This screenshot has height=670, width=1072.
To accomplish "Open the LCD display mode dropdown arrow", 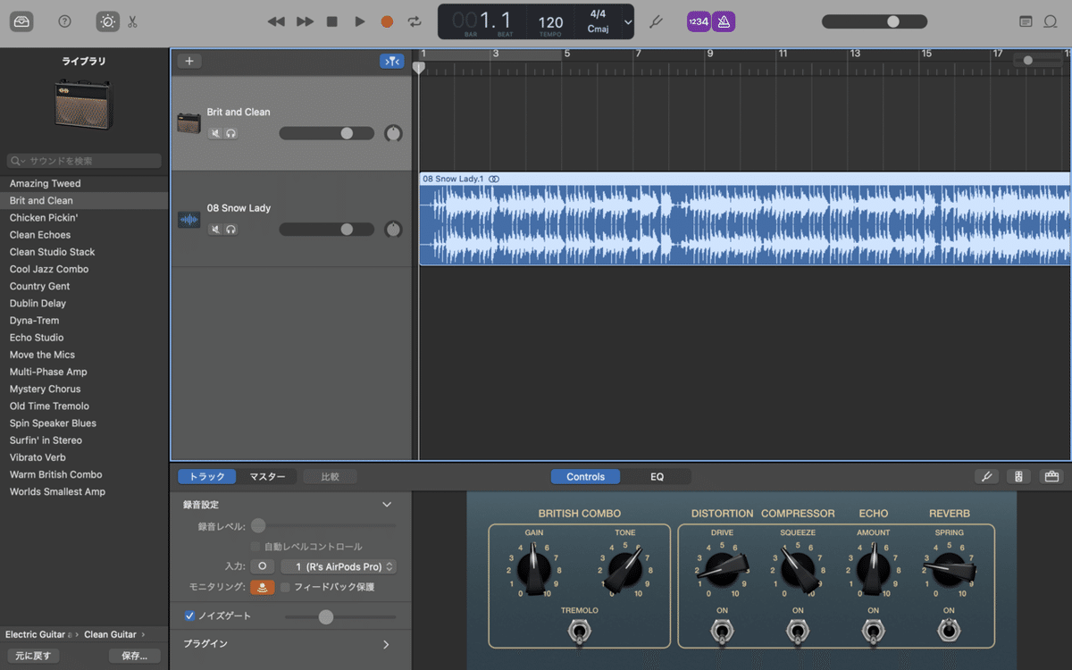I will 628,22.
